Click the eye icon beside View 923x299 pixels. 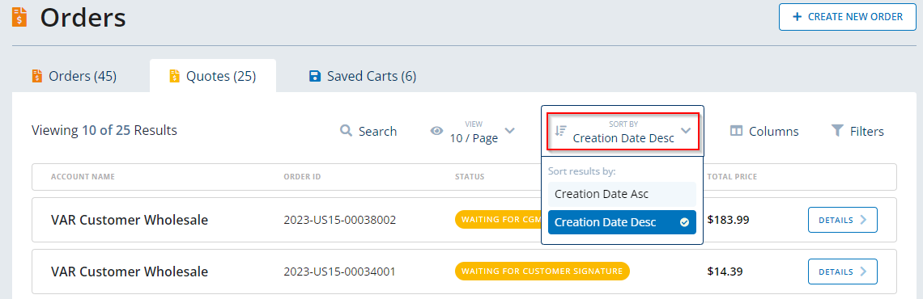click(436, 131)
